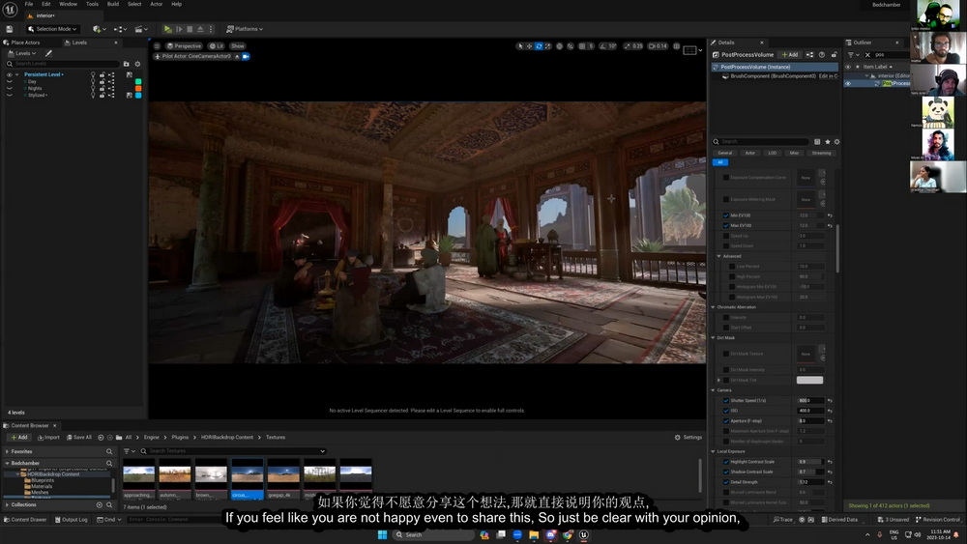967x544 pixels.
Task: Click the Details help question mark icon
Action: pos(821,55)
